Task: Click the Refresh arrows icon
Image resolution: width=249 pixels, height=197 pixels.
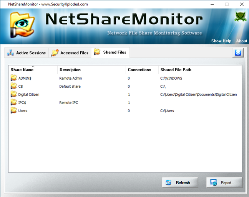Action: (x=168, y=182)
